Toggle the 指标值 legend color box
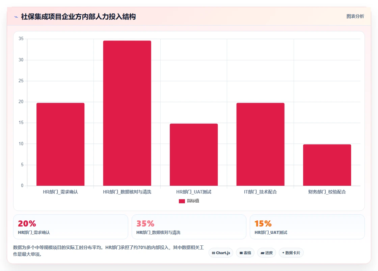The image size is (378, 271). click(182, 201)
